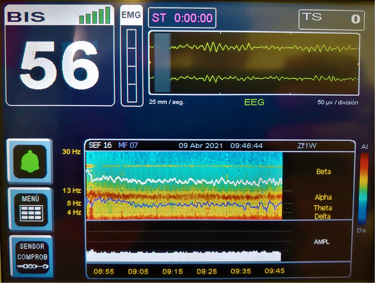Select the 50 µv / división scale label
375x283 pixels.
(x=337, y=103)
